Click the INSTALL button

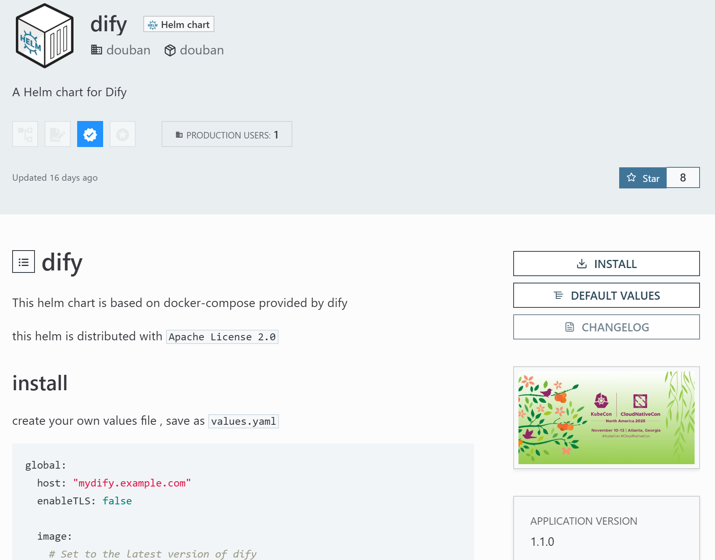tap(607, 264)
